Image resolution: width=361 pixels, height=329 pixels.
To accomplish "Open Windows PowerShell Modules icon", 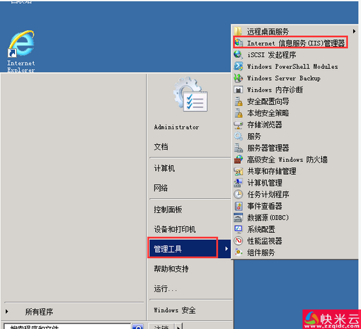I will (x=238, y=66).
